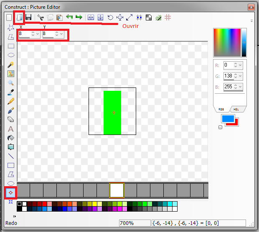Viewport: 259px width, 232px height.
Task: Click the Copy icon in toolbar
Action: point(50,17)
